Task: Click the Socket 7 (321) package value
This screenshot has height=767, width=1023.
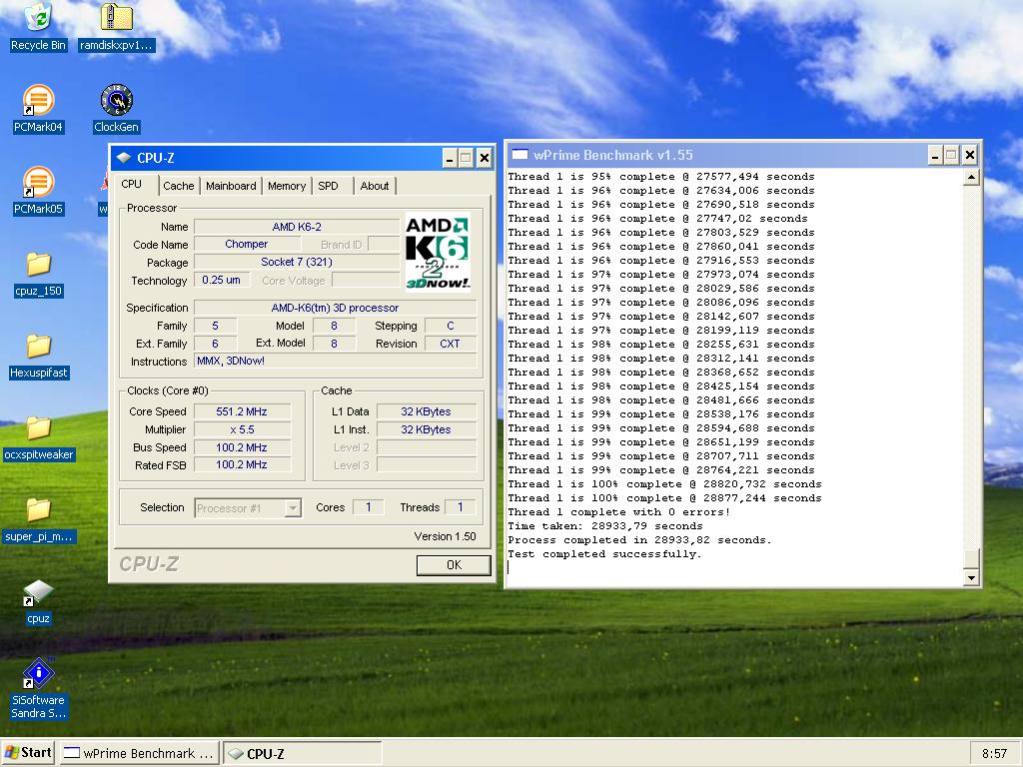Action: pyautogui.click(x=297, y=263)
